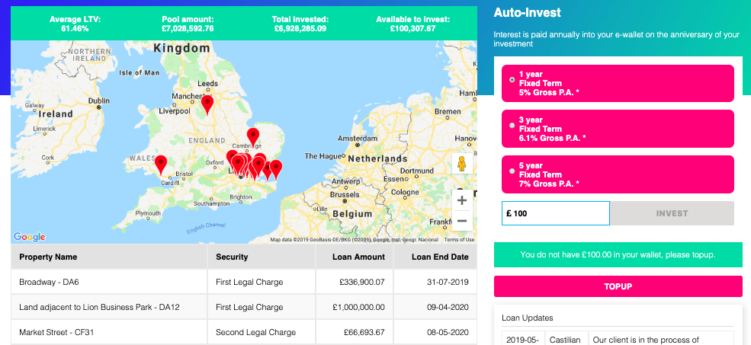Open the map Terms of Use link
This screenshot has width=751, height=345.
pyautogui.click(x=459, y=240)
